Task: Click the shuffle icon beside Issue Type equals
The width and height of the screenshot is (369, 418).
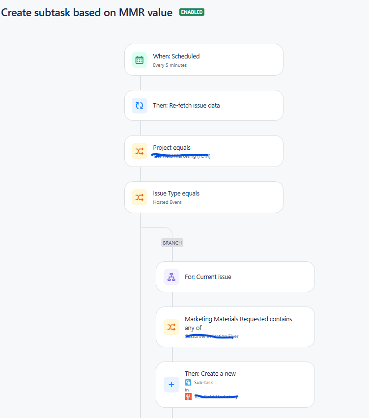Action: (140, 197)
